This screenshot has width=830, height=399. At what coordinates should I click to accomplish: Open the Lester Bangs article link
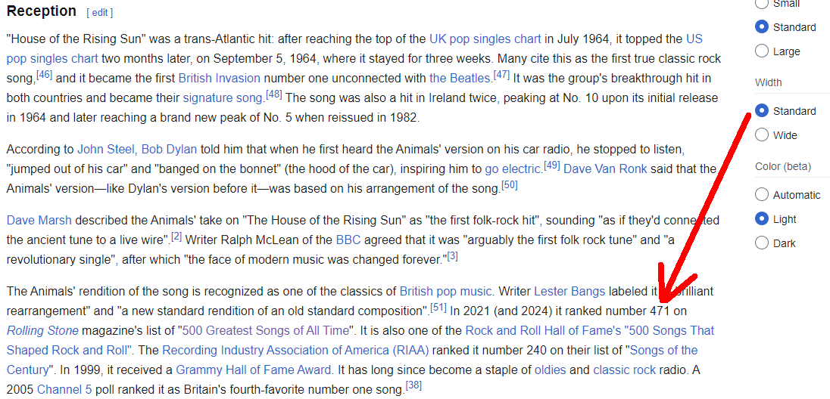click(x=569, y=291)
